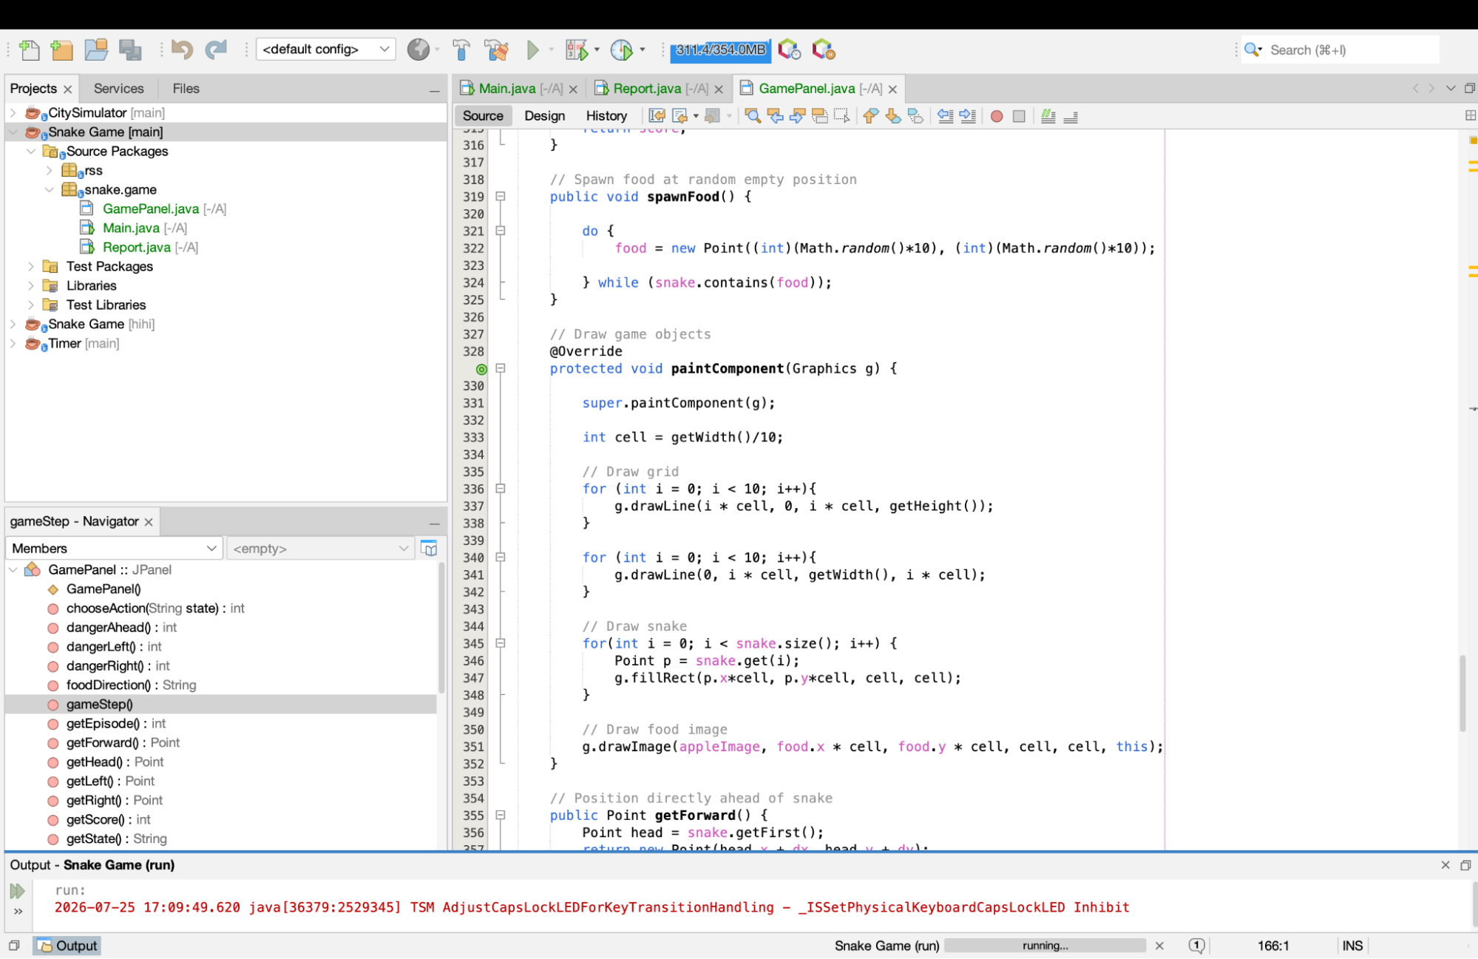This screenshot has height=959, width=1478.
Task: Click the New File toolbar icon
Action: [x=30, y=50]
